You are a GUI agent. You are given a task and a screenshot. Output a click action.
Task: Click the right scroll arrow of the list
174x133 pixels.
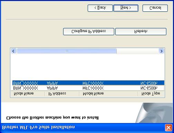161,51
